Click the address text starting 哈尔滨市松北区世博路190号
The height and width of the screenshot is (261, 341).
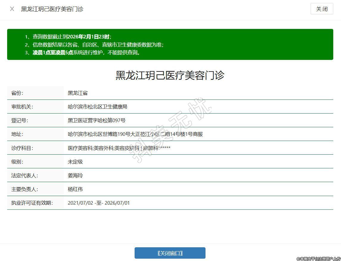(135, 134)
